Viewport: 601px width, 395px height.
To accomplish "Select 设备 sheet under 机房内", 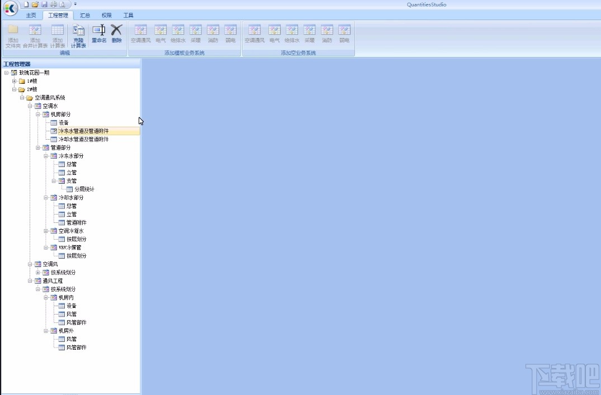I will pos(72,306).
